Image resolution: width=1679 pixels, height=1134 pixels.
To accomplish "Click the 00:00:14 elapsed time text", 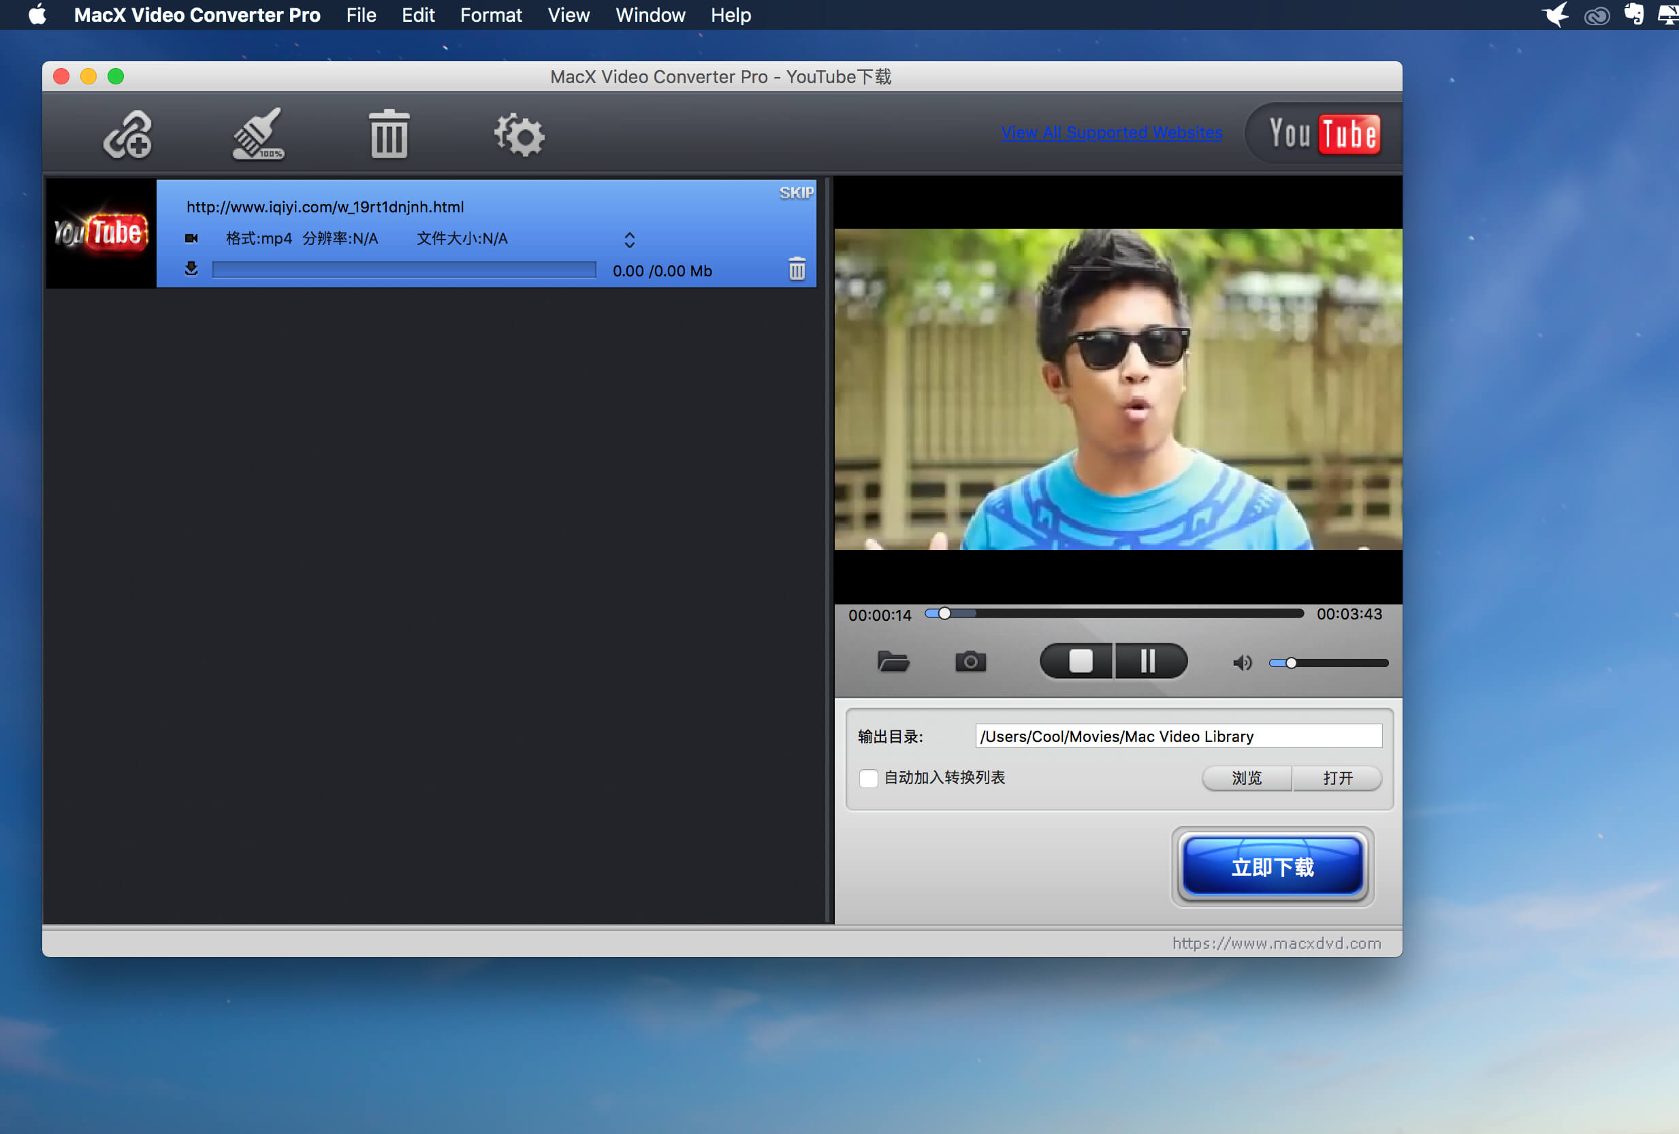I will pos(879,615).
